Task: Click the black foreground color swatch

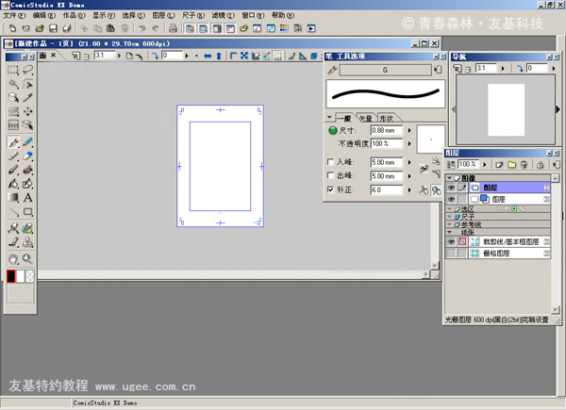Action: 12,276
